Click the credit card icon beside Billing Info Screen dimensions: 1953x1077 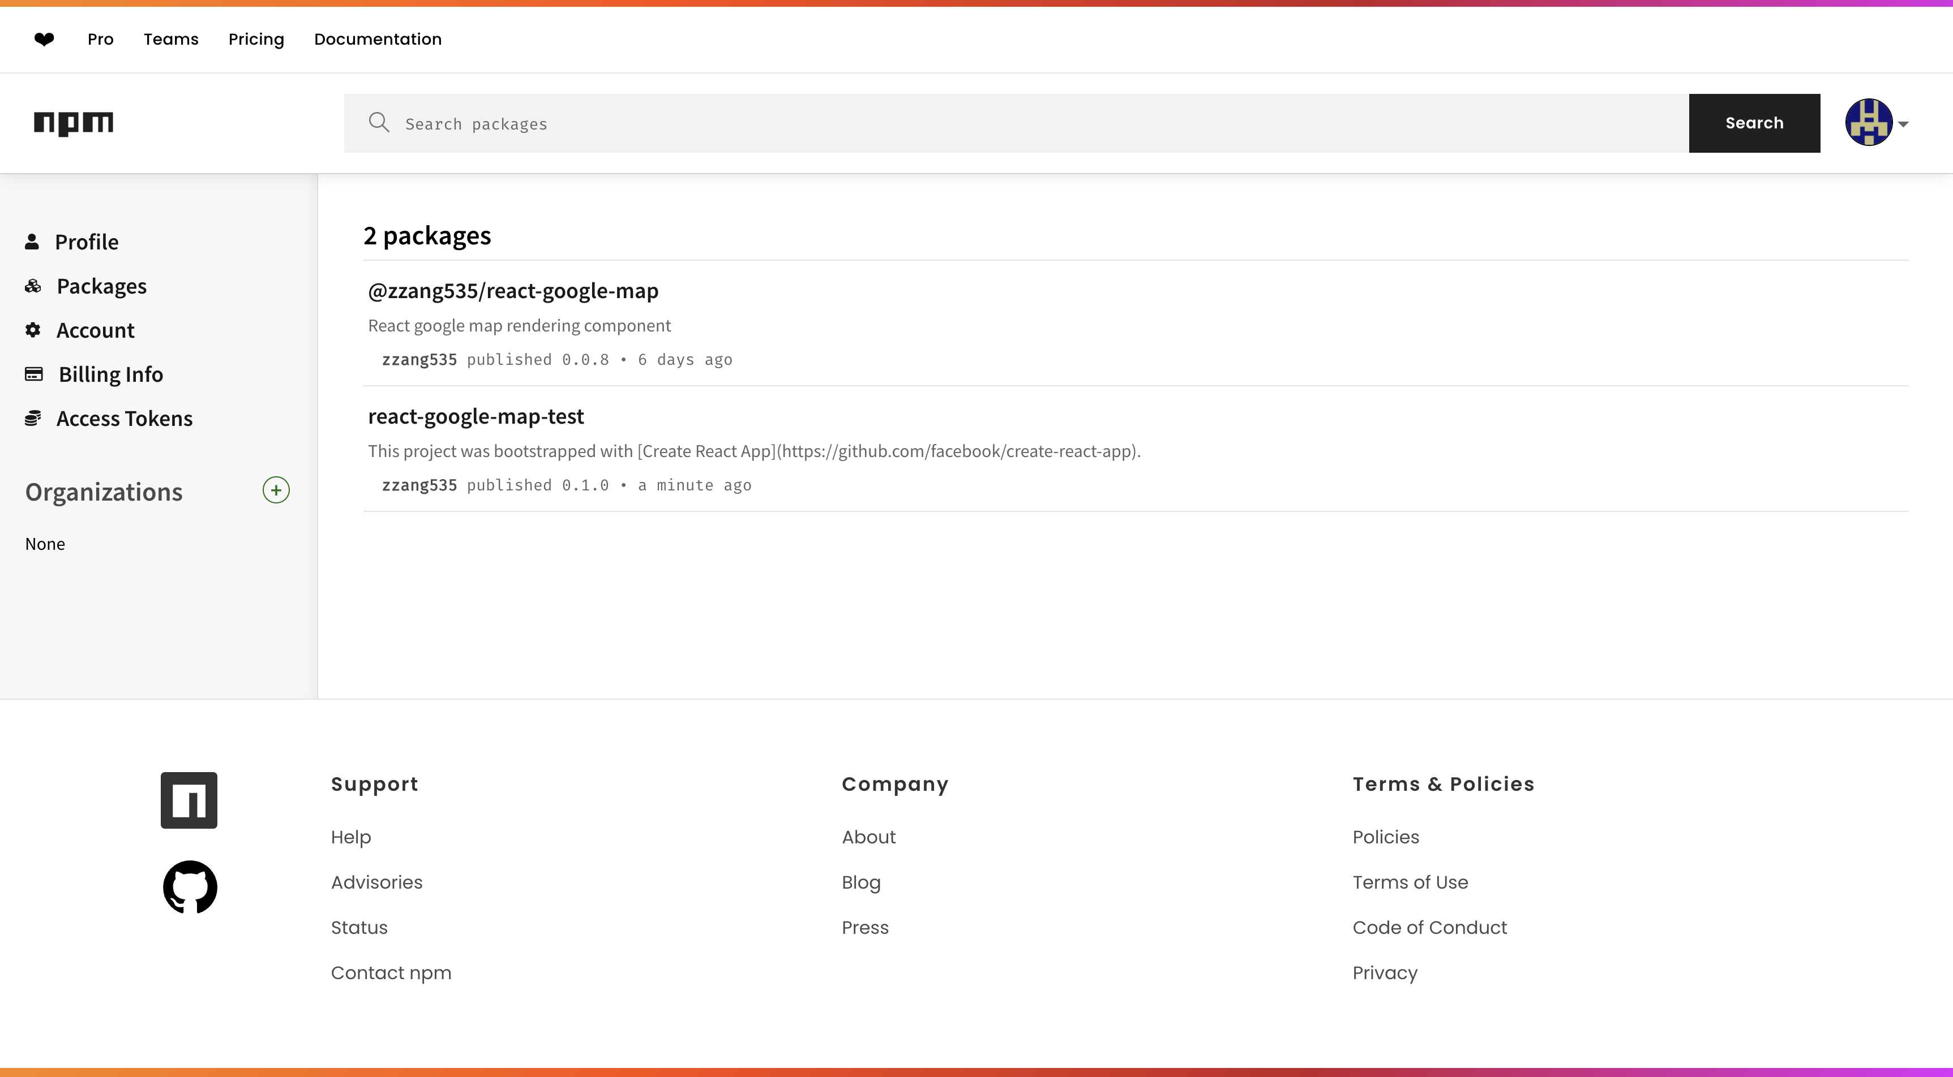tap(33, 374)
